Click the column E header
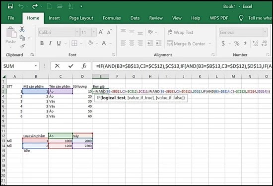 pos(100,76)
